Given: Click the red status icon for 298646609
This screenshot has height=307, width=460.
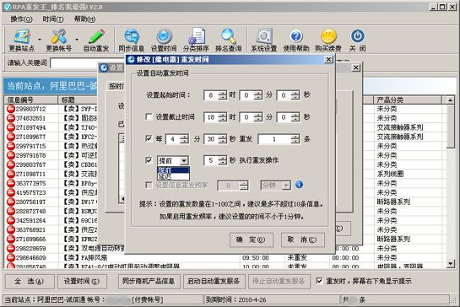Looking at the screenshot, I should tap(11, 258).
